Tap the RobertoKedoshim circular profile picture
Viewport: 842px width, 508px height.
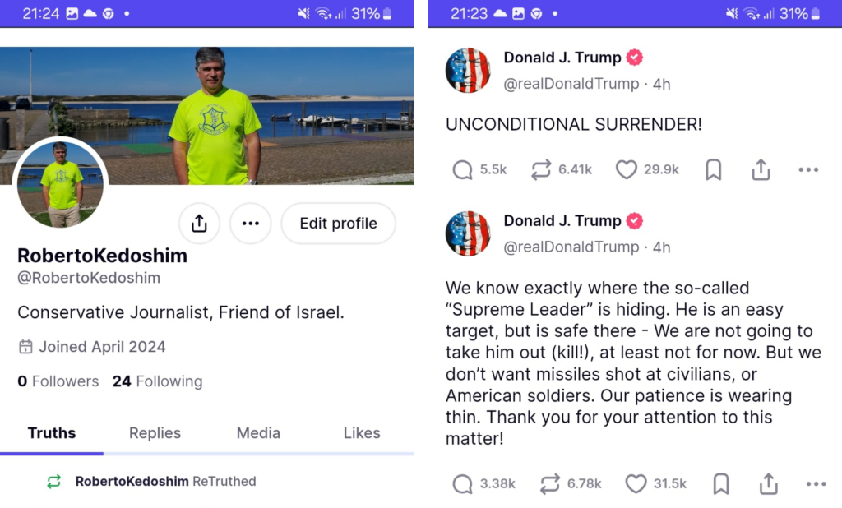[x=61, y=183]
